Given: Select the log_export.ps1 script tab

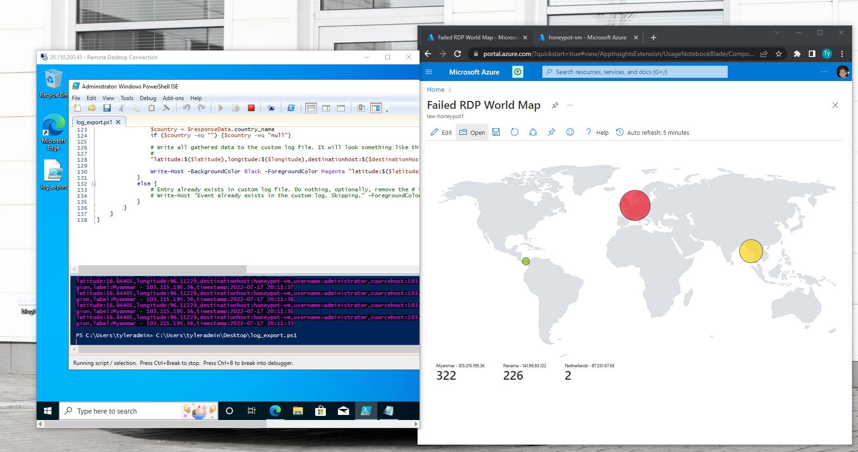Looking at the screenshot, I should 94,122.
